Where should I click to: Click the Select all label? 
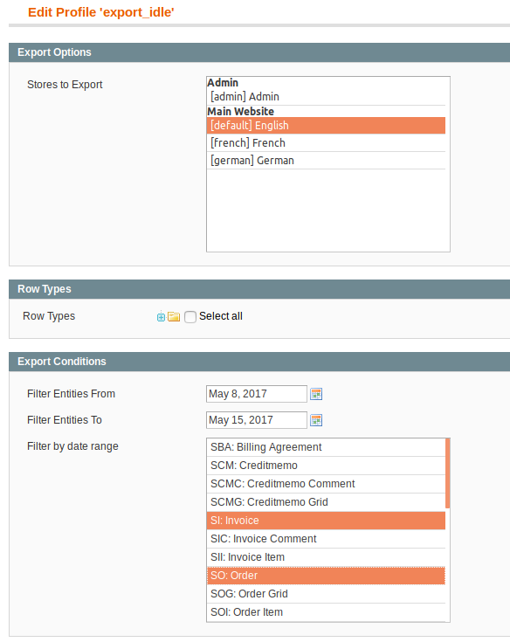(221, 316)
